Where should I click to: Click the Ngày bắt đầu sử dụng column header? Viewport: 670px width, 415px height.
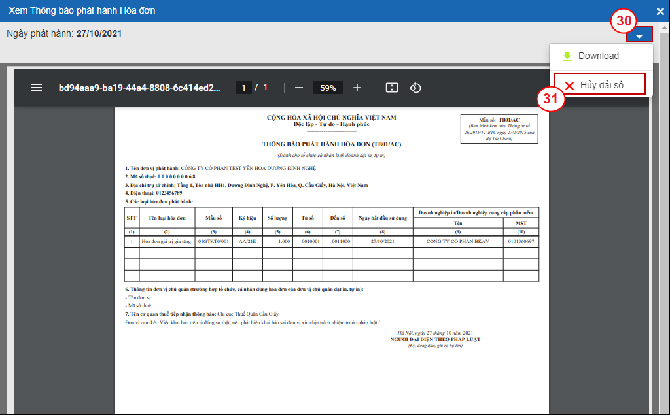383,218
